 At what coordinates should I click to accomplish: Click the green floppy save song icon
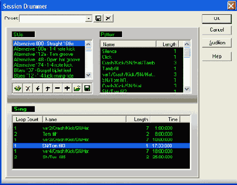(87, 88)
